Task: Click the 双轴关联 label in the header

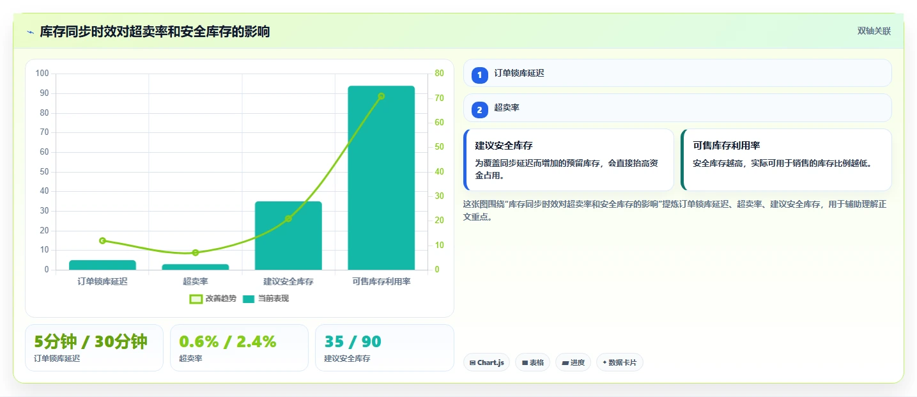Action: click(x=874, y=31)
